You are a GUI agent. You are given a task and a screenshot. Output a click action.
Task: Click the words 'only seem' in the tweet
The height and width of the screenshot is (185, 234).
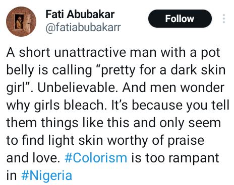pos(190,123)
